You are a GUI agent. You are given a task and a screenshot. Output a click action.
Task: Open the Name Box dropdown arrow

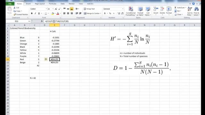pos(29,21)
